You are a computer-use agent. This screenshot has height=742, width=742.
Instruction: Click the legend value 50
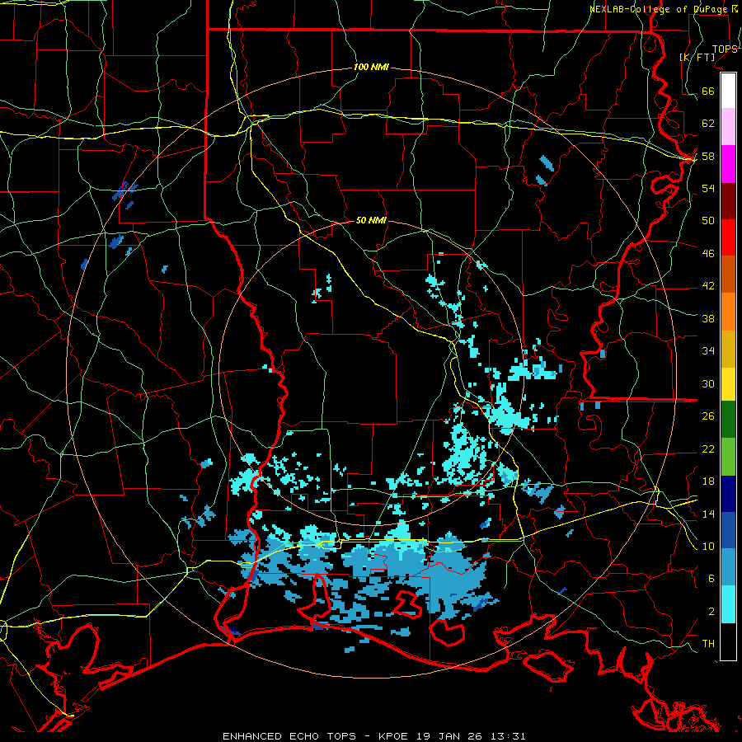pyautogui.click(x=708, y=220)
